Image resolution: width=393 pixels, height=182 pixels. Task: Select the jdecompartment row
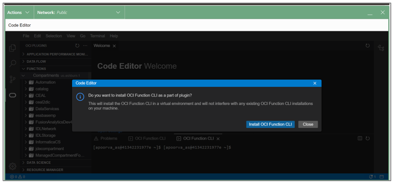coord(56,149)
